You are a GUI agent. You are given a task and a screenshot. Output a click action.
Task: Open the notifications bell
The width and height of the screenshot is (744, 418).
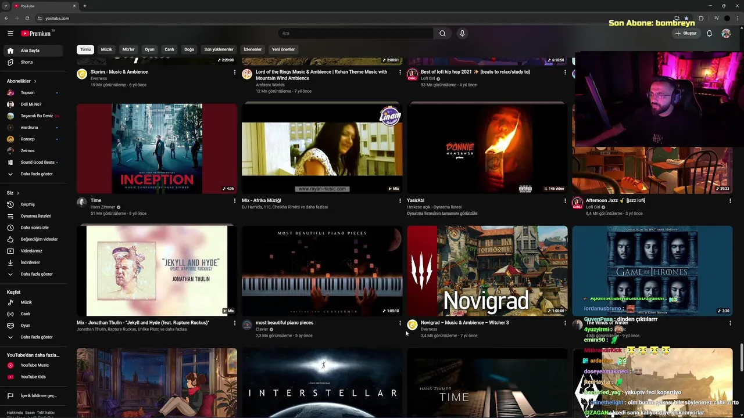tap(709, 34)
